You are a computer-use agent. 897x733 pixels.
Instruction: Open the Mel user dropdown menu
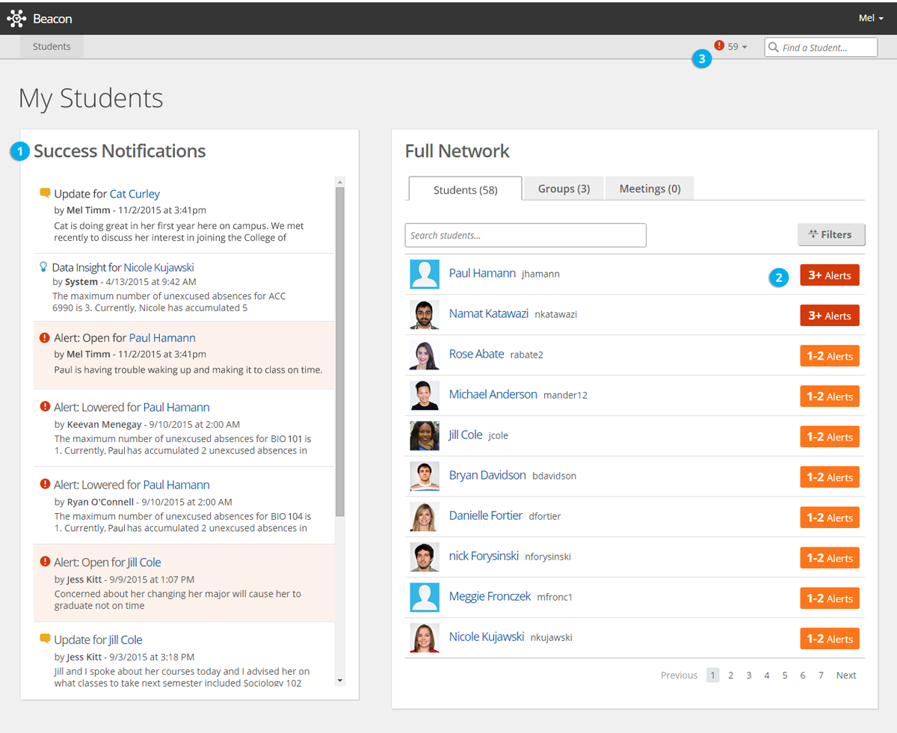[871, 18]
